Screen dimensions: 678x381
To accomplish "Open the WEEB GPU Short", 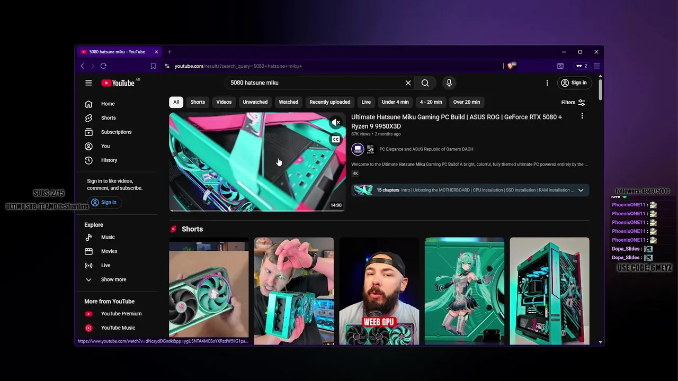I will (379, 291).
